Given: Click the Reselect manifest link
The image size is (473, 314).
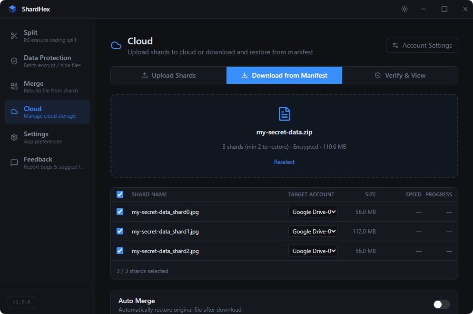Looking at the screenshot, I should click(x=284, y=162).
